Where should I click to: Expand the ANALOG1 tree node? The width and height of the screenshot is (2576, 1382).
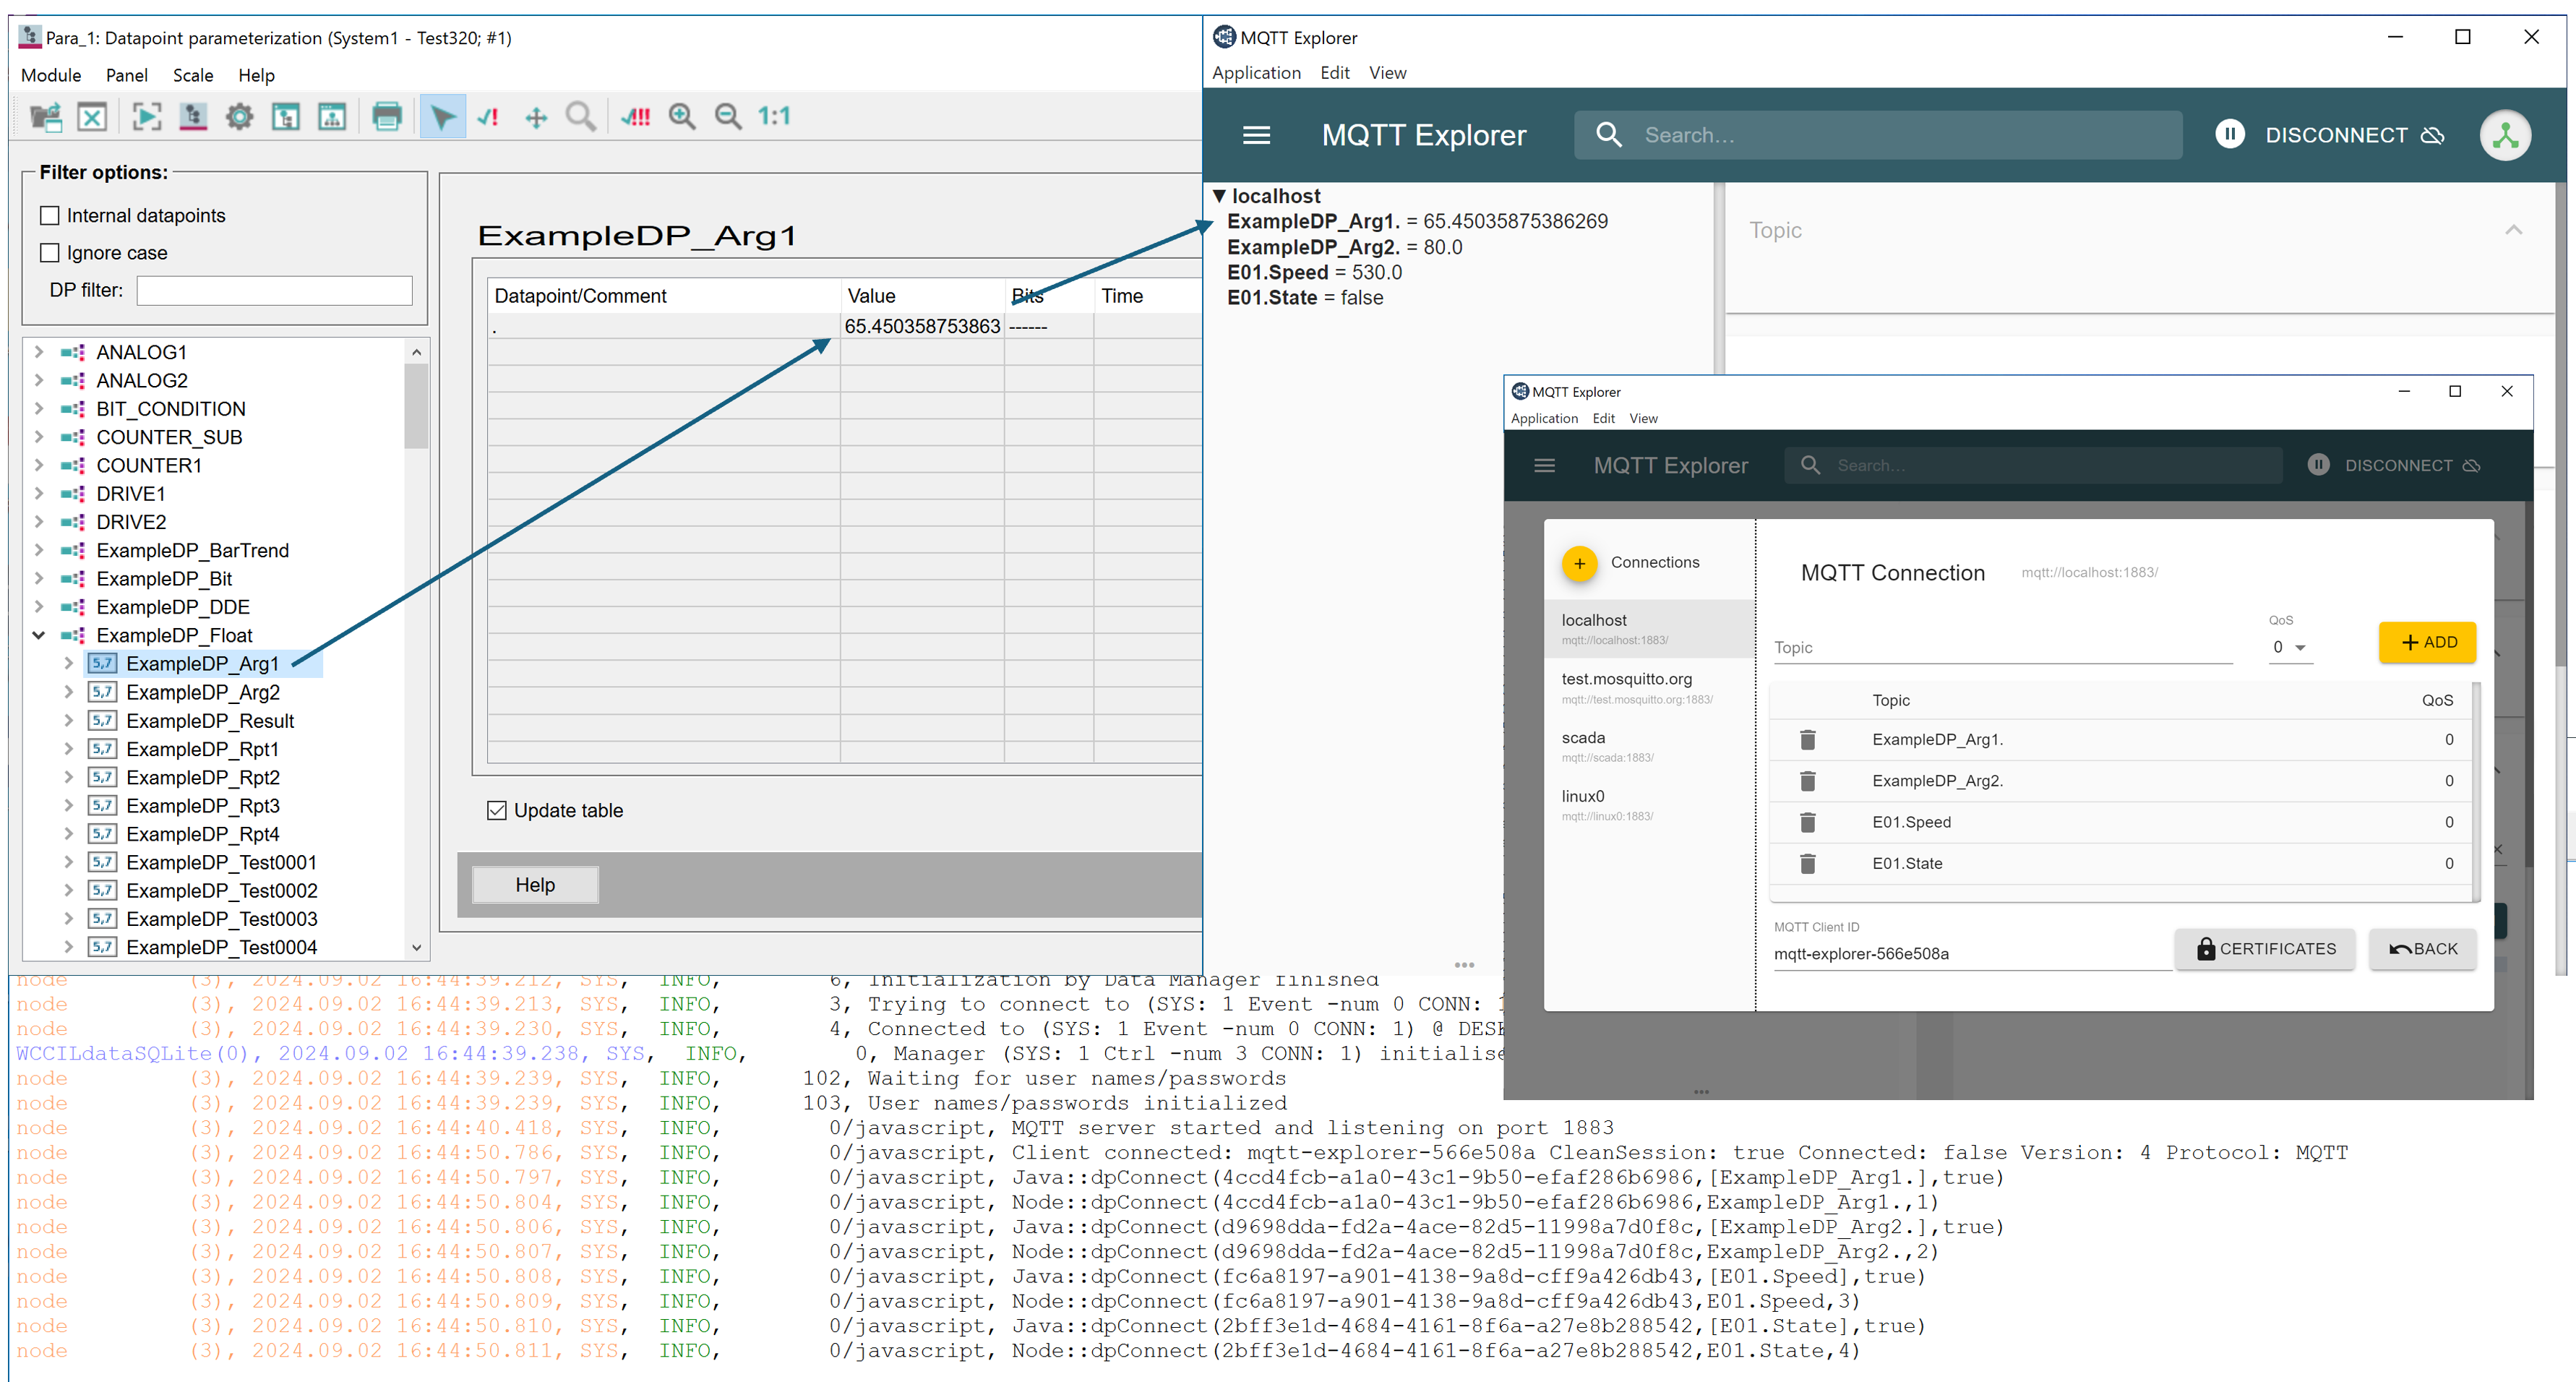38,352
